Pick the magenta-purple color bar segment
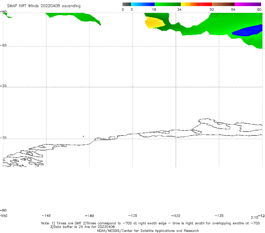The height and width of the screenshot is (233, 265). tap(248, 4)
